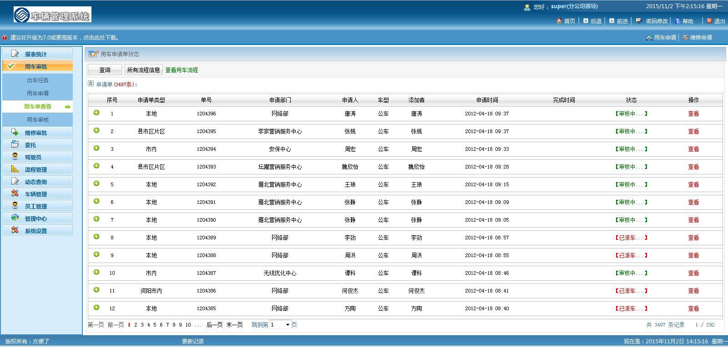Expand row 12 with order 1204385
The width and height of the screenshot is (728, 347).
coord(96,307)
